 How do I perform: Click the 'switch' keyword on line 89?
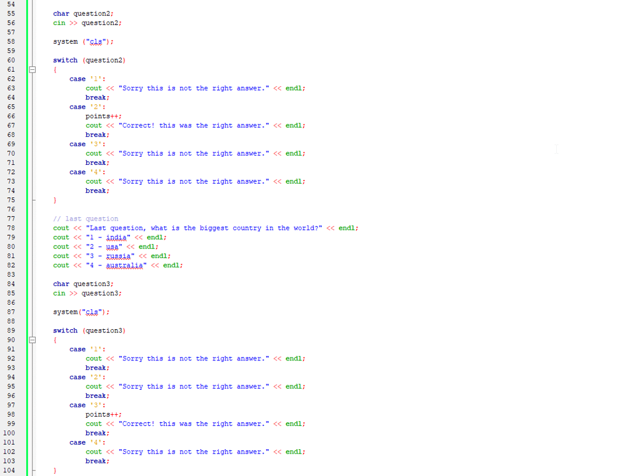pos(65,330)
